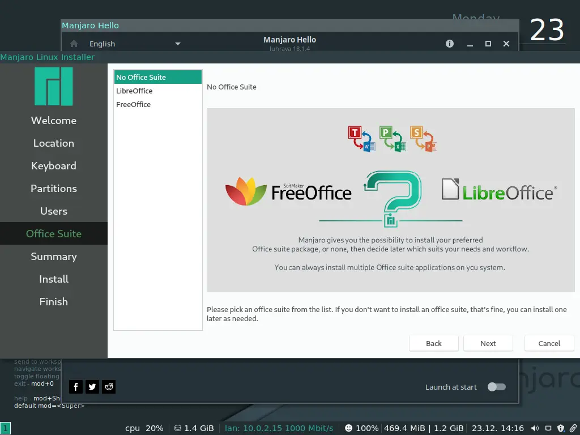Click the 23.12. 14:16 clock
This screenshot has height=435, width=580.
click(497, 428)
